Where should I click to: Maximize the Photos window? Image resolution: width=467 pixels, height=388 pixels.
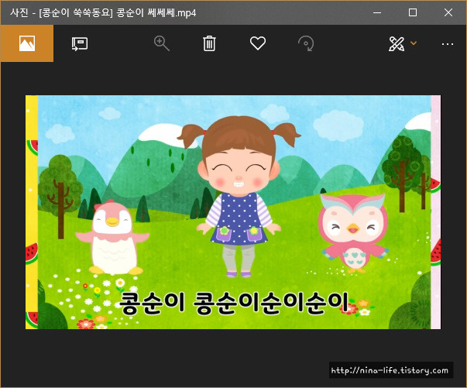(x=413, y=12)
